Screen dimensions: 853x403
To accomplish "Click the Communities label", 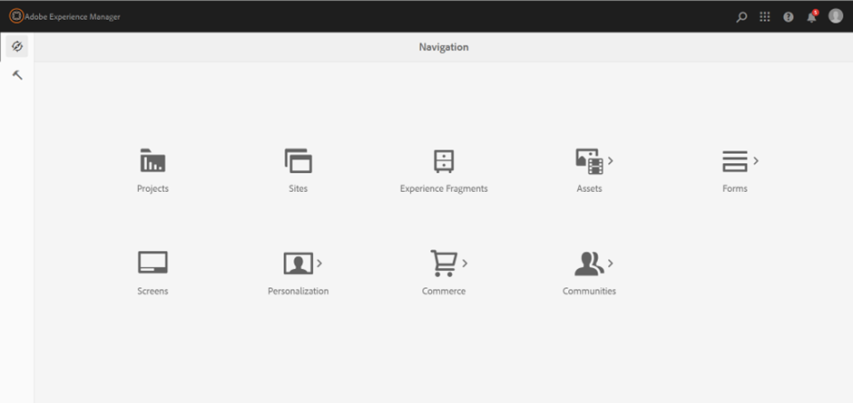I will (x=589, y=291).
